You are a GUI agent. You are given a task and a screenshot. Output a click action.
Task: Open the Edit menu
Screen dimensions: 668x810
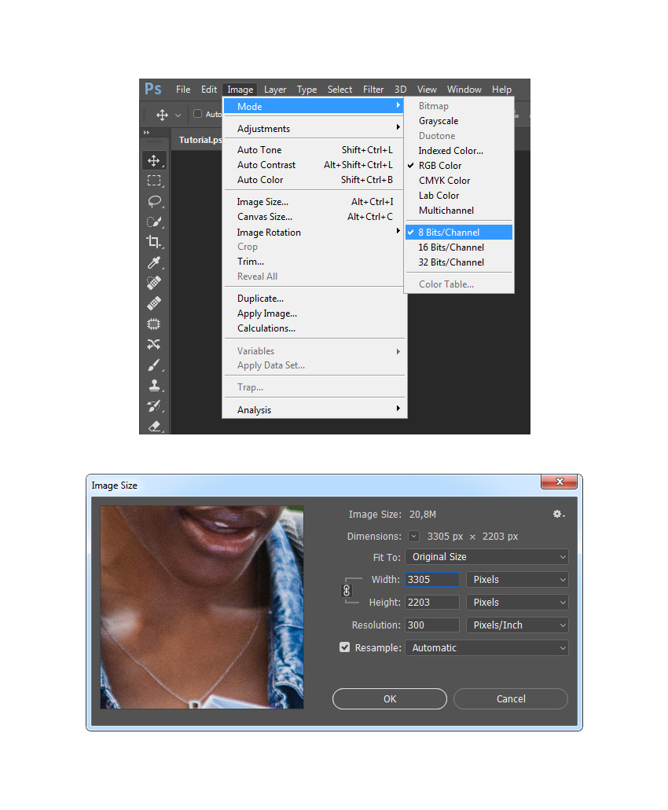209,90
